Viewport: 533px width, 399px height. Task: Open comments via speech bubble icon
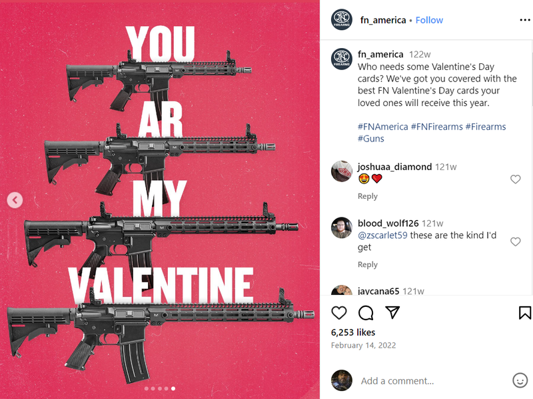[x=366, y=312]
